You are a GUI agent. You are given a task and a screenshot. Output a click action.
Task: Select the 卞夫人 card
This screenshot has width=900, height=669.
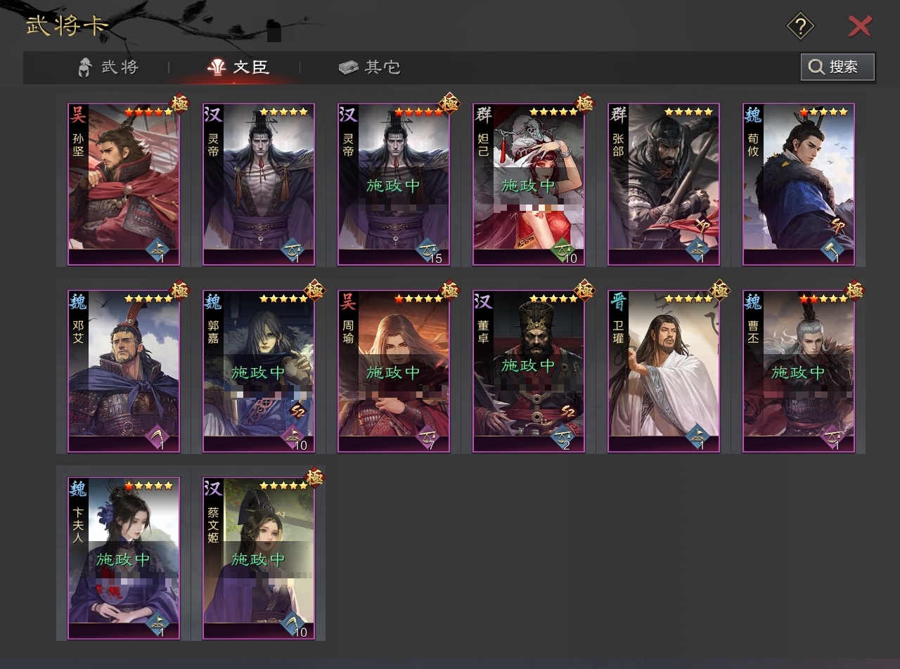click(124, 558)
